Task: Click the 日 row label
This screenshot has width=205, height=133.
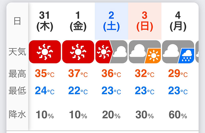Action: point(17,21)
